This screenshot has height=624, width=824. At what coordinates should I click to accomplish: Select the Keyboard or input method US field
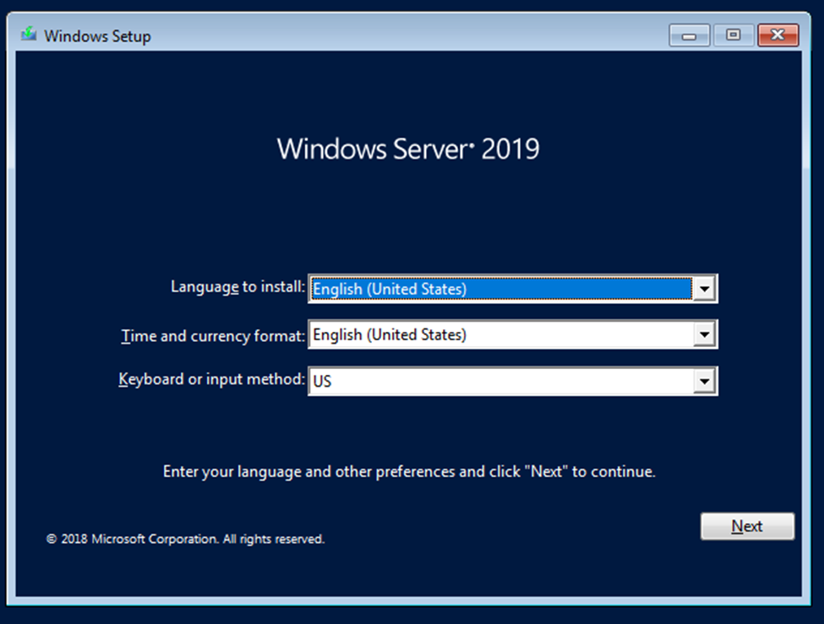(513, 382)
